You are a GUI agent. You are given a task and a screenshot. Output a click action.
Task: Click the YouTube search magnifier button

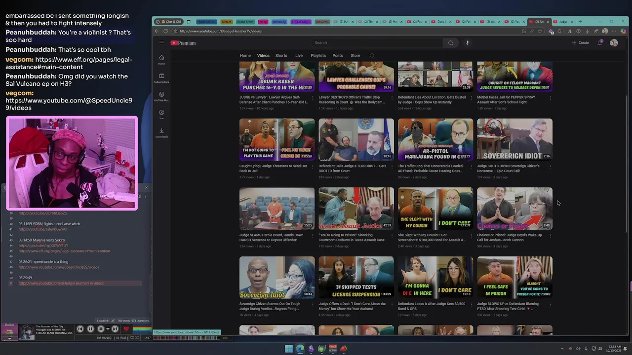450,43
